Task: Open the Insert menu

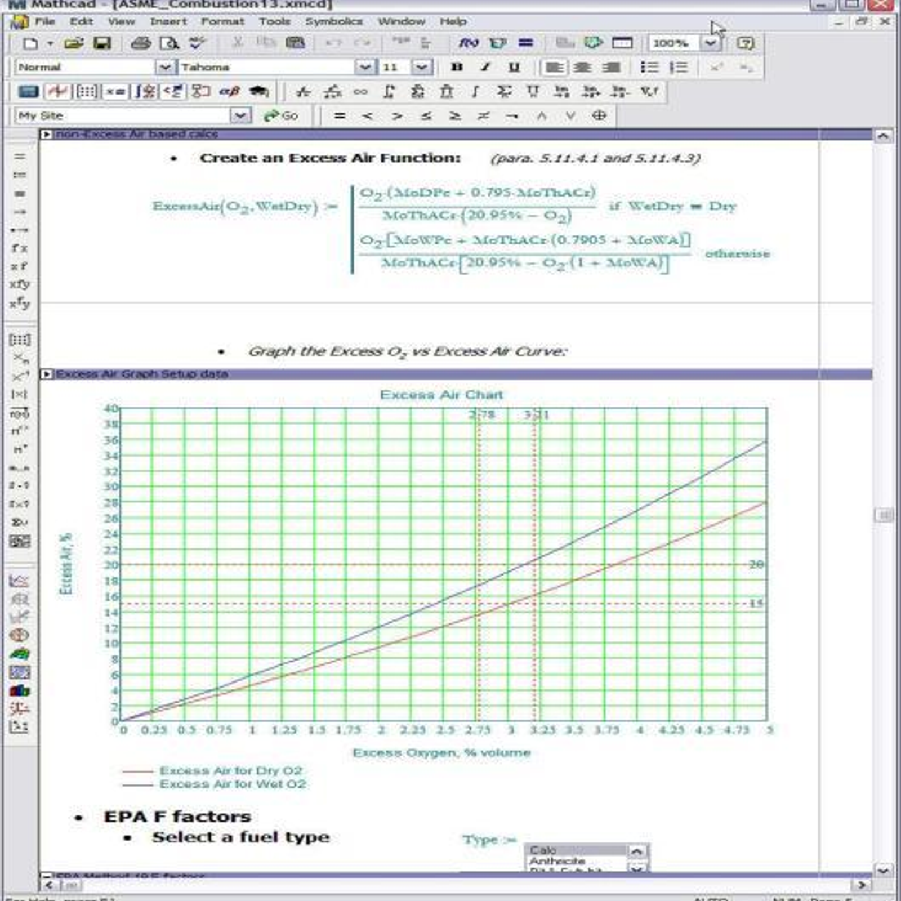Action: coord(168,21)
